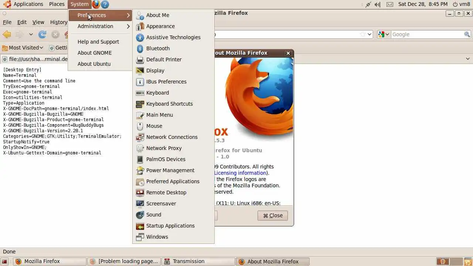
Task: Open Firefox back-history dropdown arrow
Action: (31, 34)
